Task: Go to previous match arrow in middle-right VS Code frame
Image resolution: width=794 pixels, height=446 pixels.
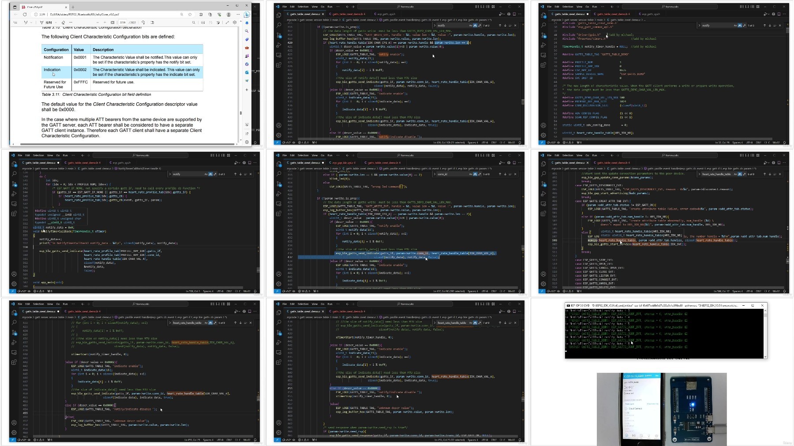Action: click(764, 174)
